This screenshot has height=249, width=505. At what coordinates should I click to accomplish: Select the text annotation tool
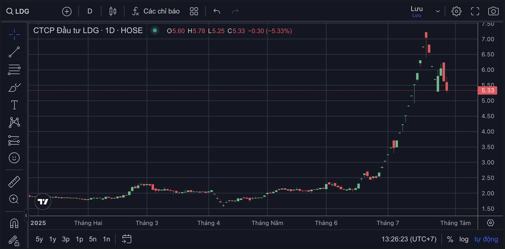click(x=14, y=104)
